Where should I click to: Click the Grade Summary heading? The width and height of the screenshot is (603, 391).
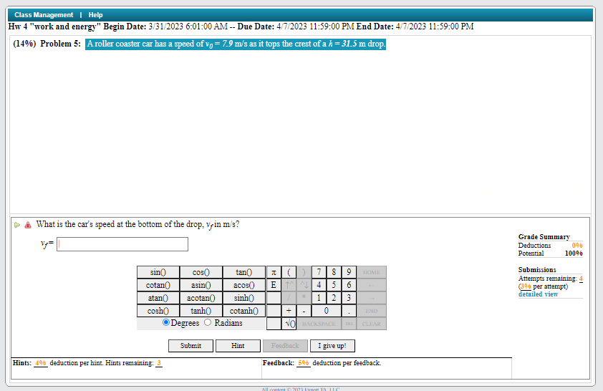point(544,237)
